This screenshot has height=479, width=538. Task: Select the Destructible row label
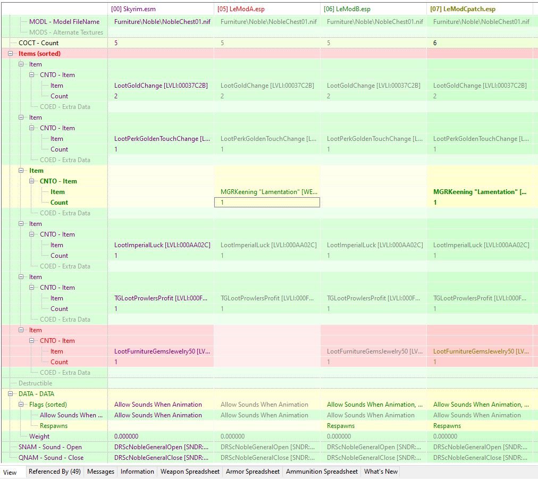pyautogui.click(x=35, y=383)
